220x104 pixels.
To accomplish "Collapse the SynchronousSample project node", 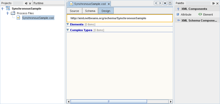I will pyautogui.click(x=2, y=9).
